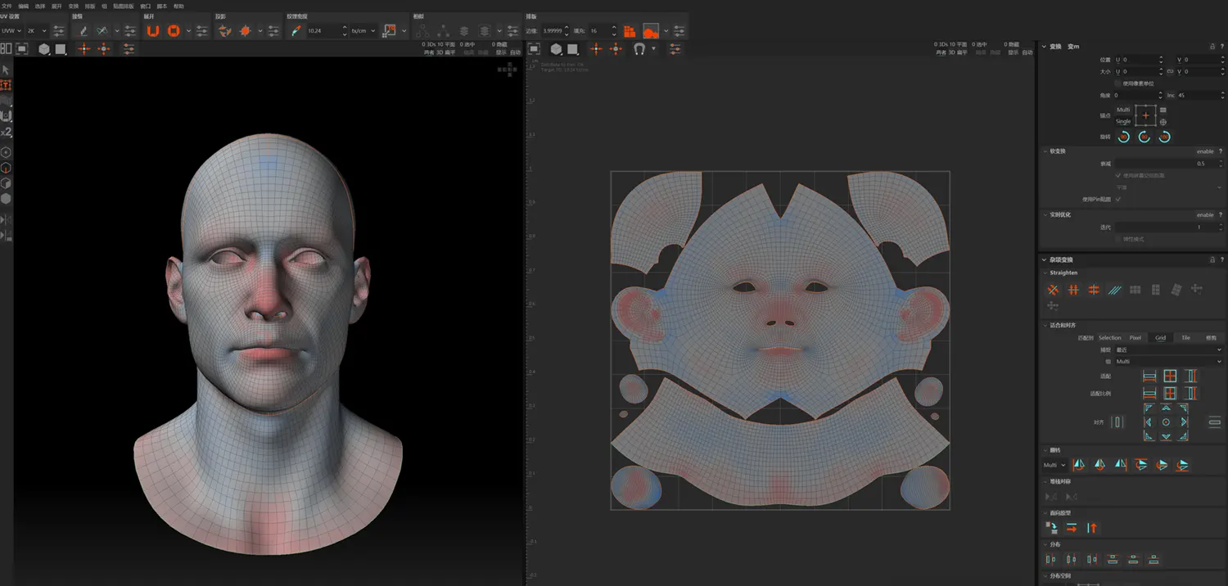
Task: Open the flip Multi dropdown
Action: click(x=1054, y=465)
